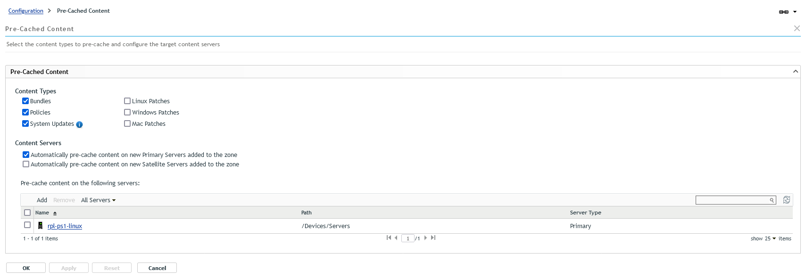This screenshot has width=806, height=279.
Task: Go to previous page of server list
Action: click(396, 238)
